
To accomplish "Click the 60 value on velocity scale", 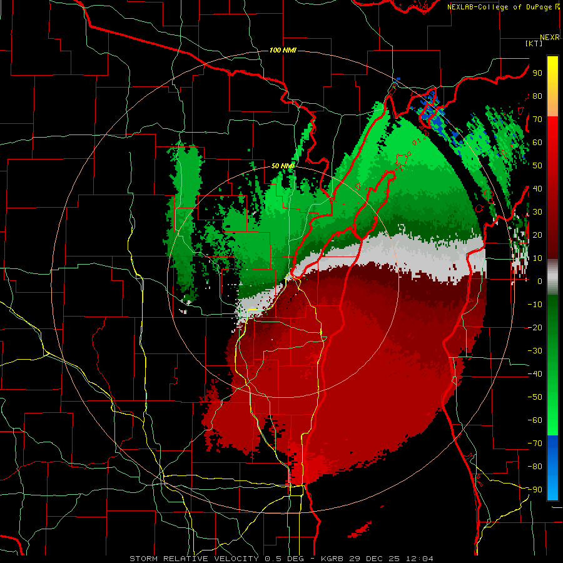I will [537, 142].
